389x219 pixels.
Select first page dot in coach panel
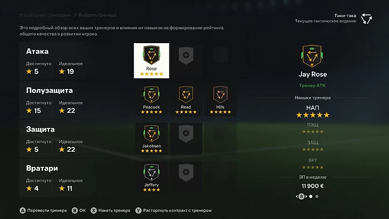(311, 197)
